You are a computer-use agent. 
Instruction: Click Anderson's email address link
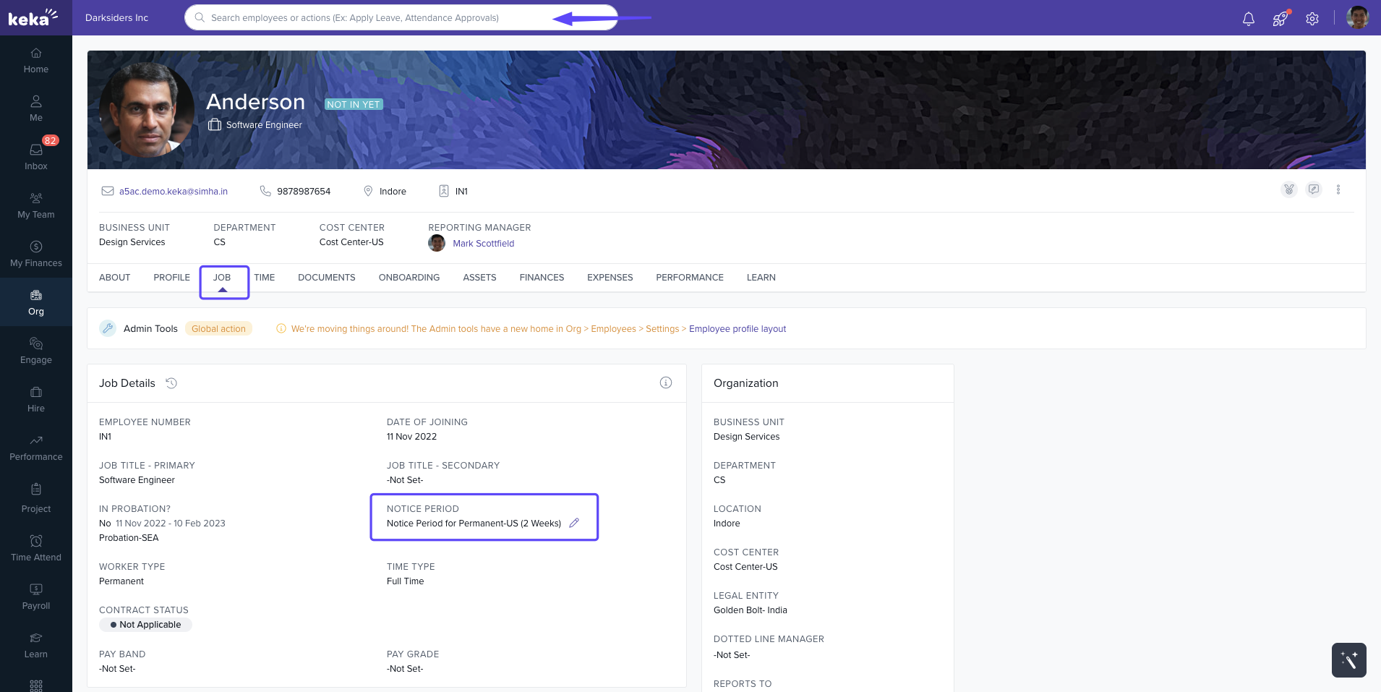(173, 192)
